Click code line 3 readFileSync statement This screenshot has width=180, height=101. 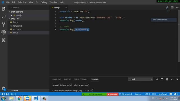92,17
